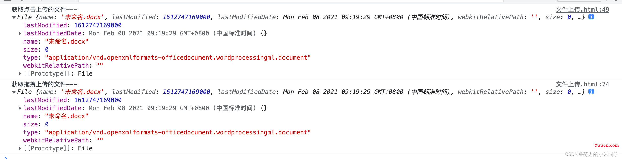Click the info icon on the first File object
622x159 pixels.
click(x=591, y=17)
